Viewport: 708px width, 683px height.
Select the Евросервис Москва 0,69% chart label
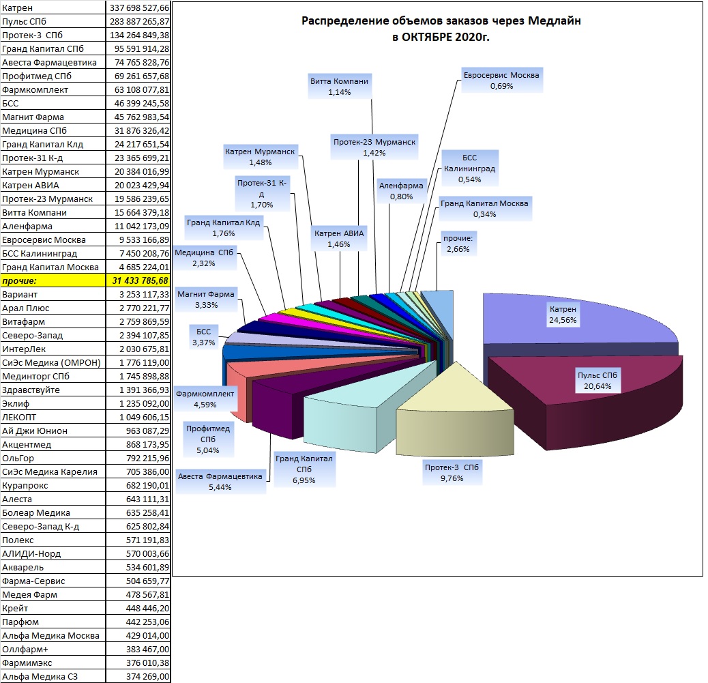501,81
